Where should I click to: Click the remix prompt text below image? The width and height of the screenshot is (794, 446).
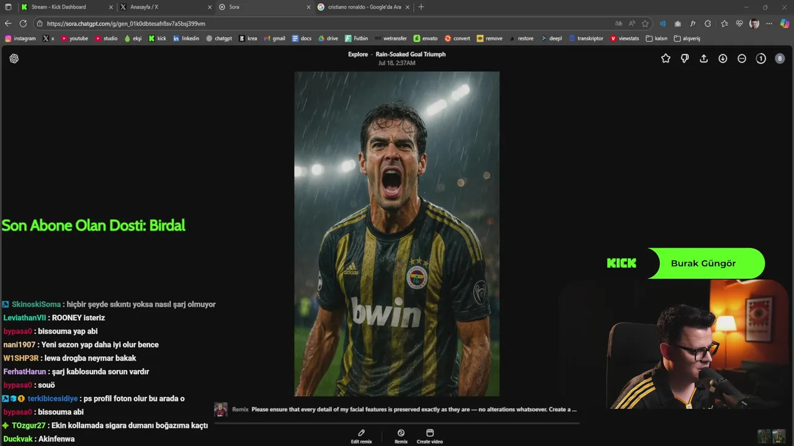coord(414,409)
